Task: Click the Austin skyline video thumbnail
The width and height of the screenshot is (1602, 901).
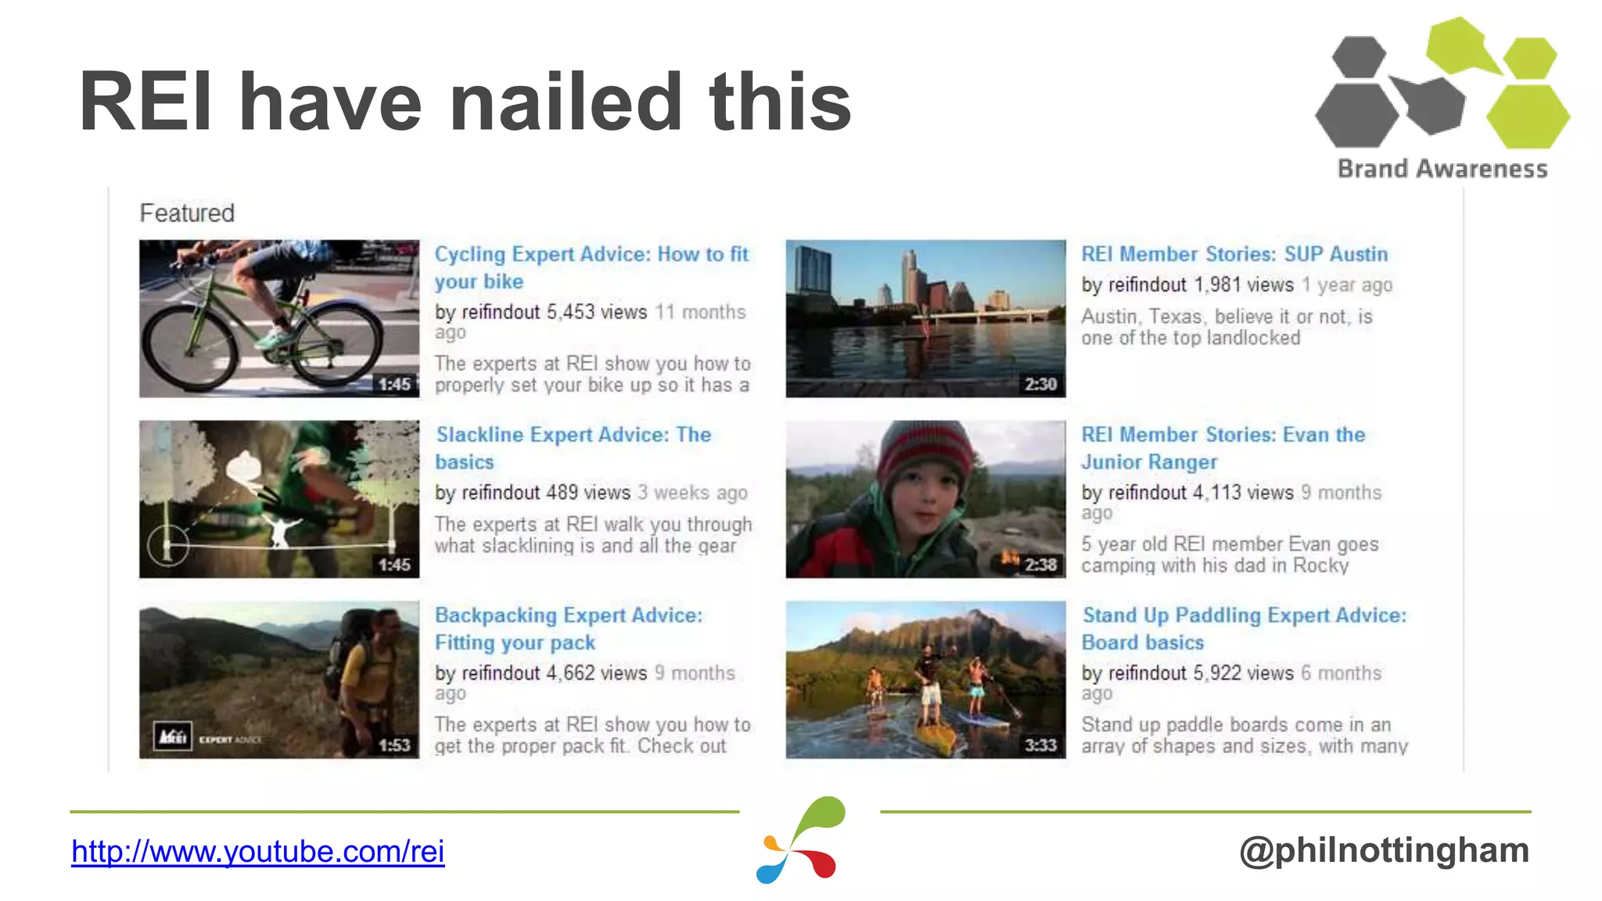Action: click(925, 318)
